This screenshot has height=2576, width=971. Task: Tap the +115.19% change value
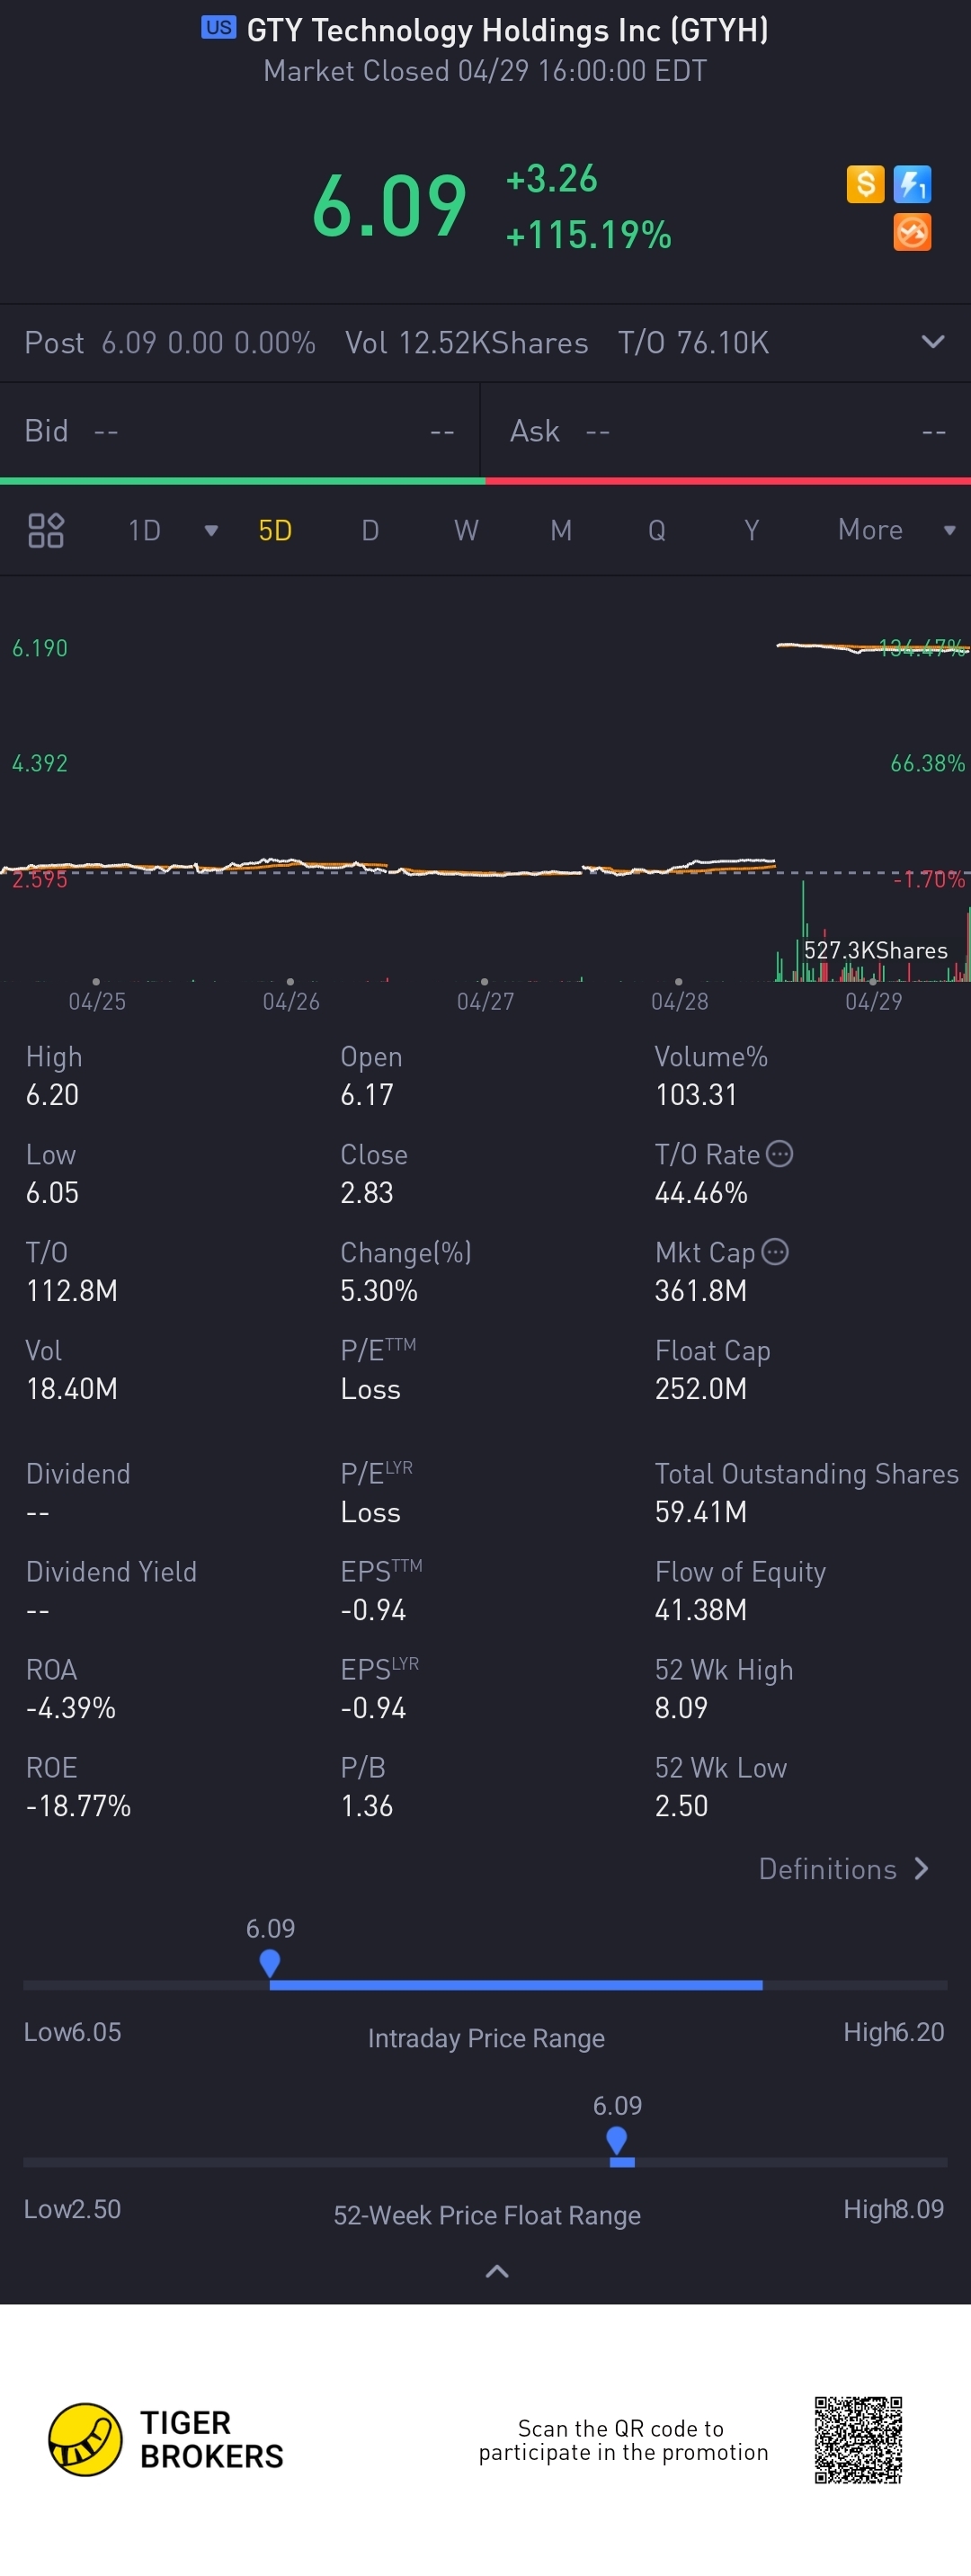tap(588, 235)
